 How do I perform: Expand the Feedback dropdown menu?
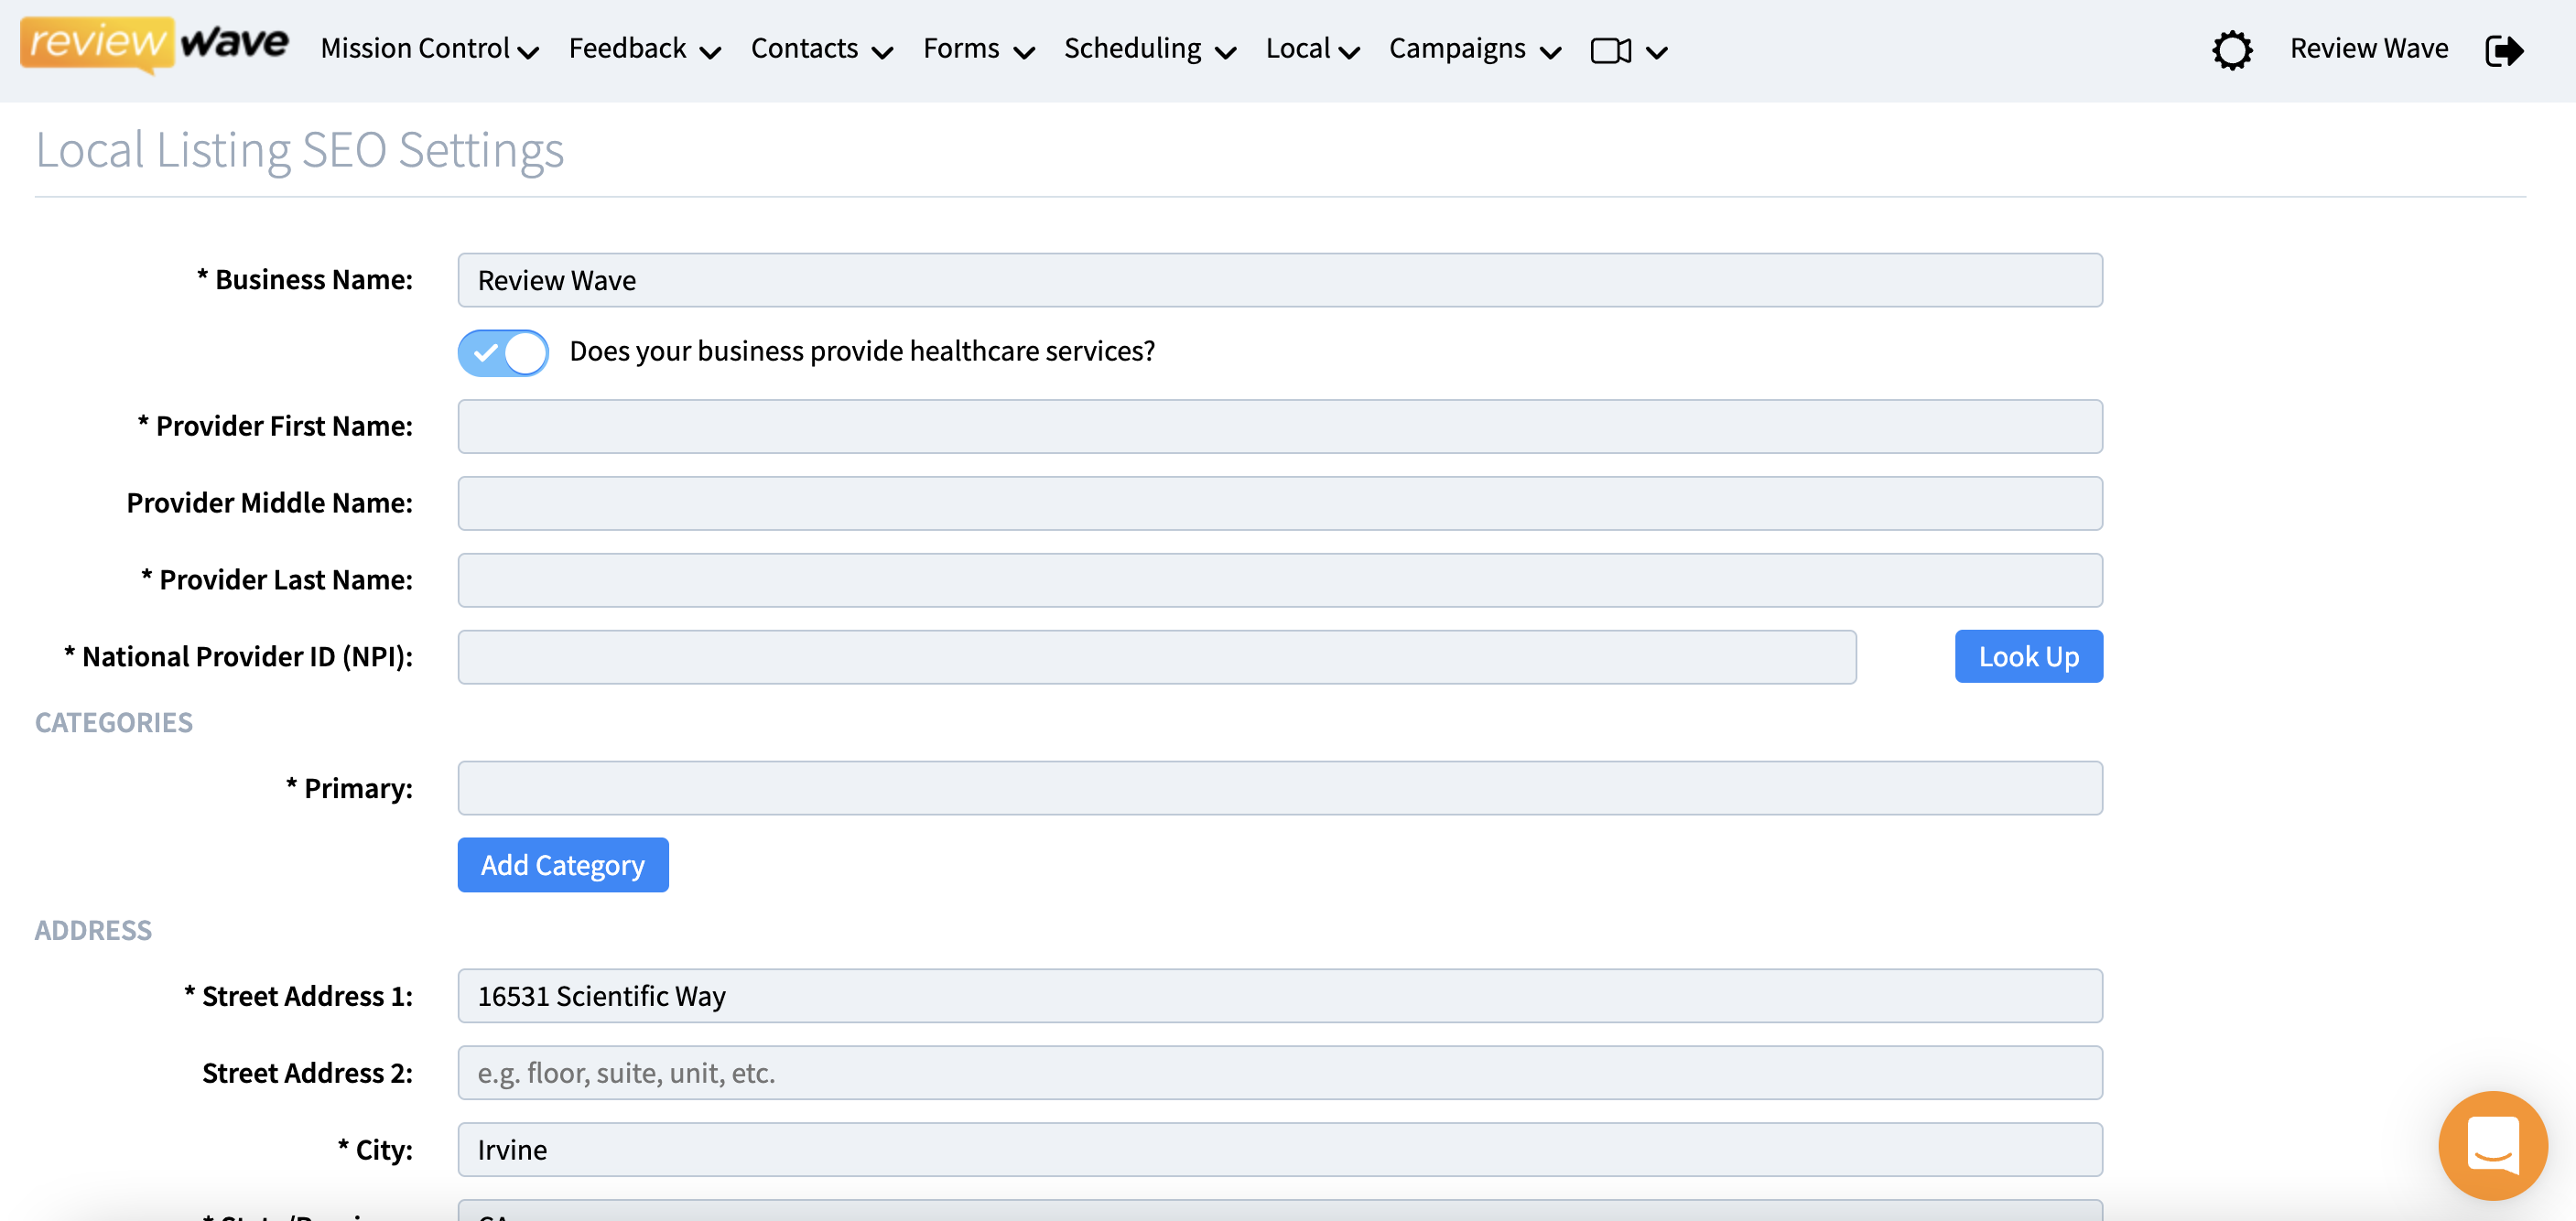pos(644,49)
